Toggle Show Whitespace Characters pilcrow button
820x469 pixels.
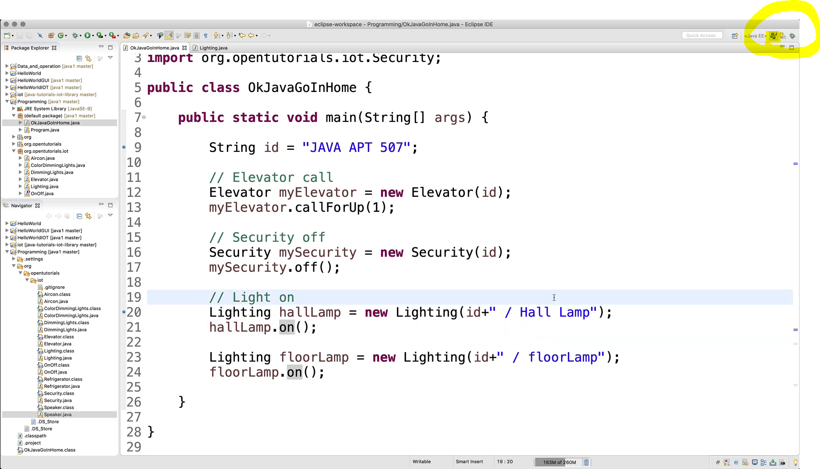coord(206,36)
